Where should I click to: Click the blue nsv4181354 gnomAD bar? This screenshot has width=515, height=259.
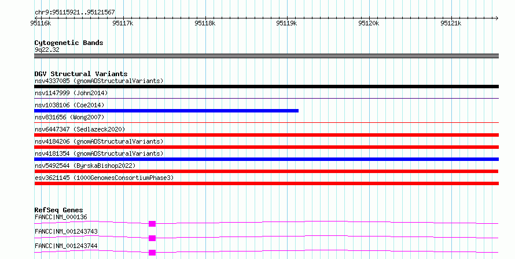coord(266,159)
